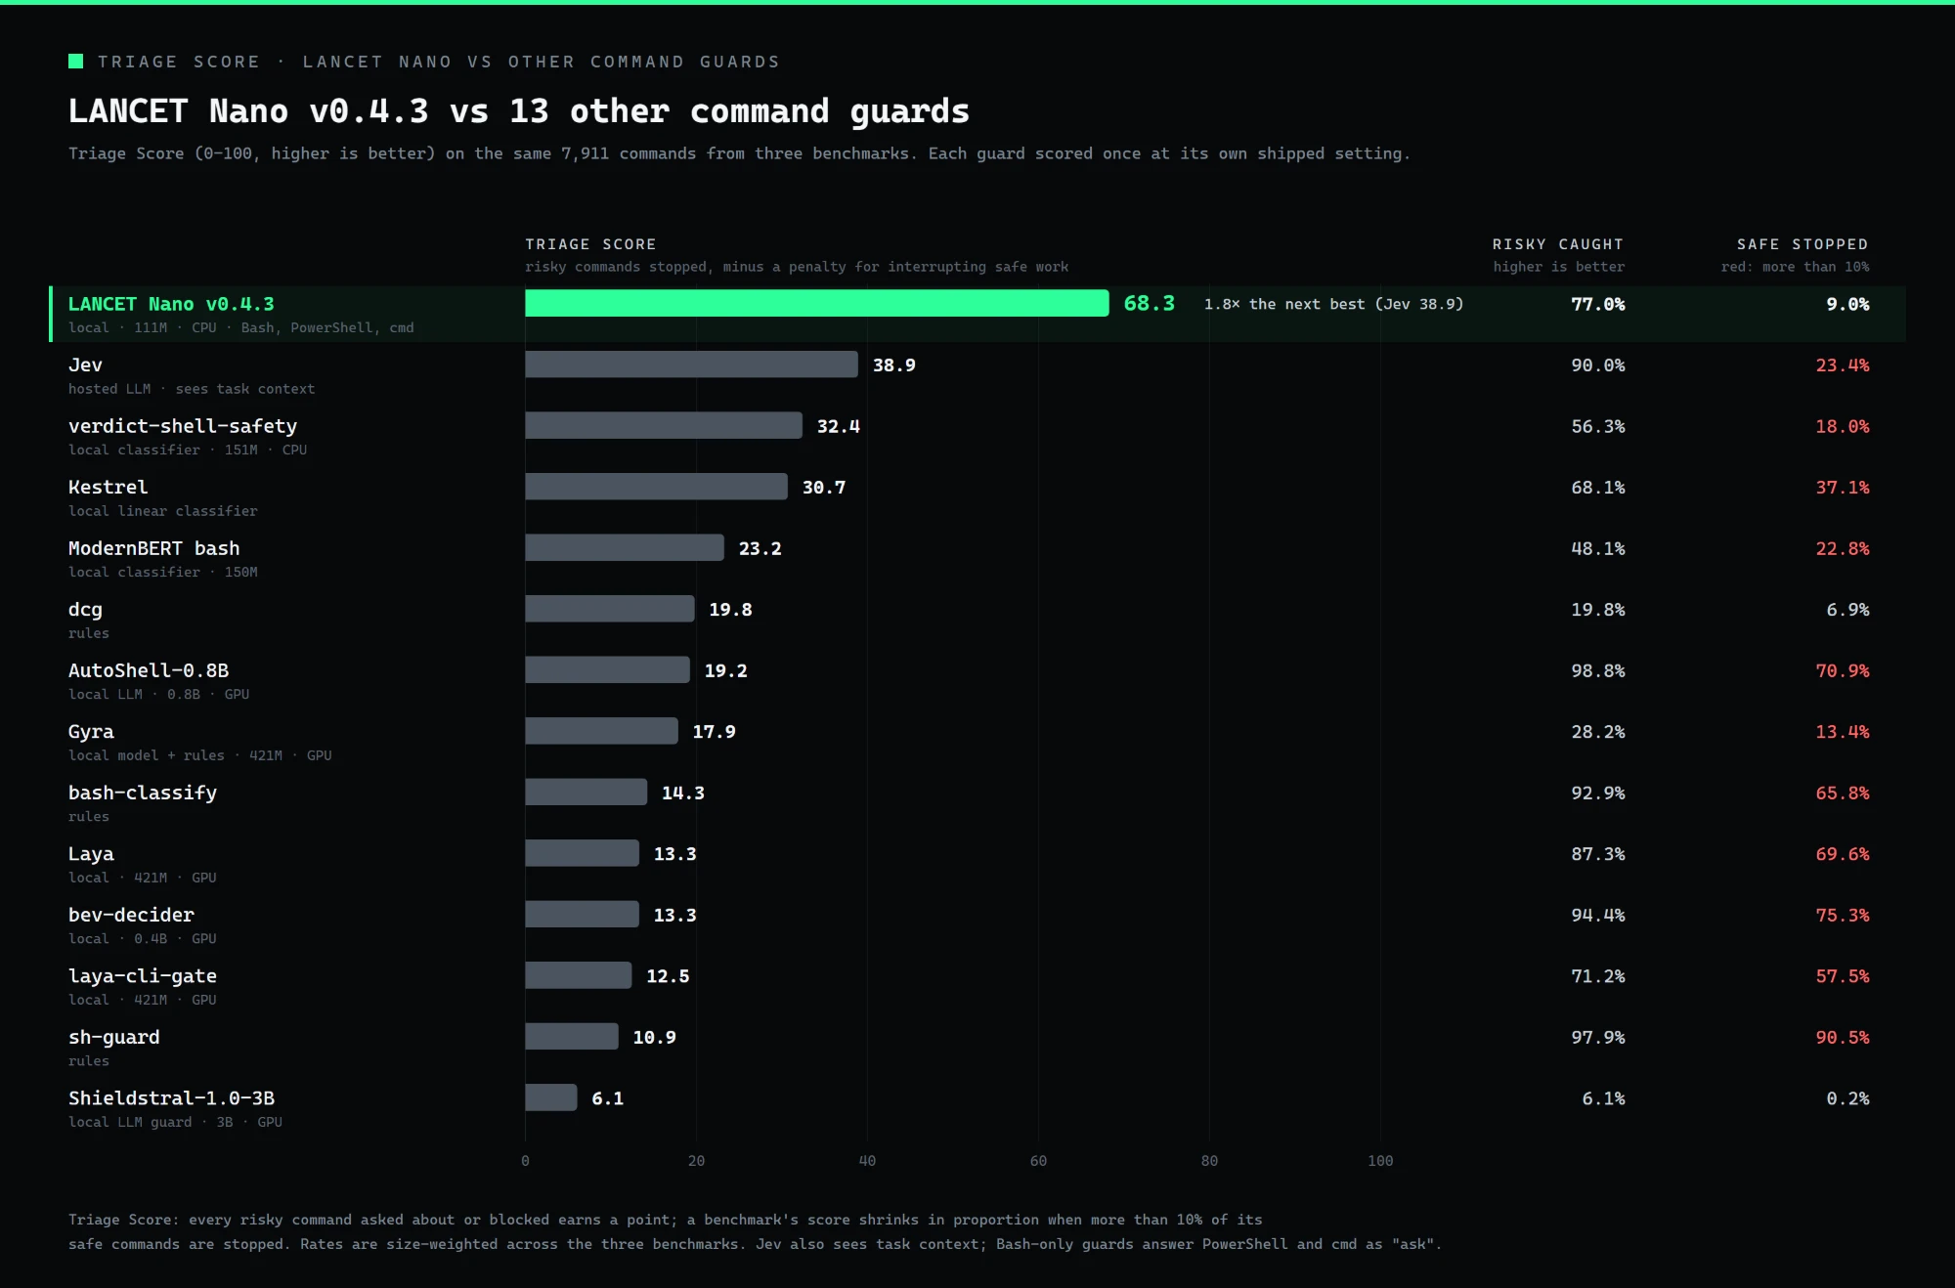Click the 'Gyra' guard name

(x=91, y=732)
